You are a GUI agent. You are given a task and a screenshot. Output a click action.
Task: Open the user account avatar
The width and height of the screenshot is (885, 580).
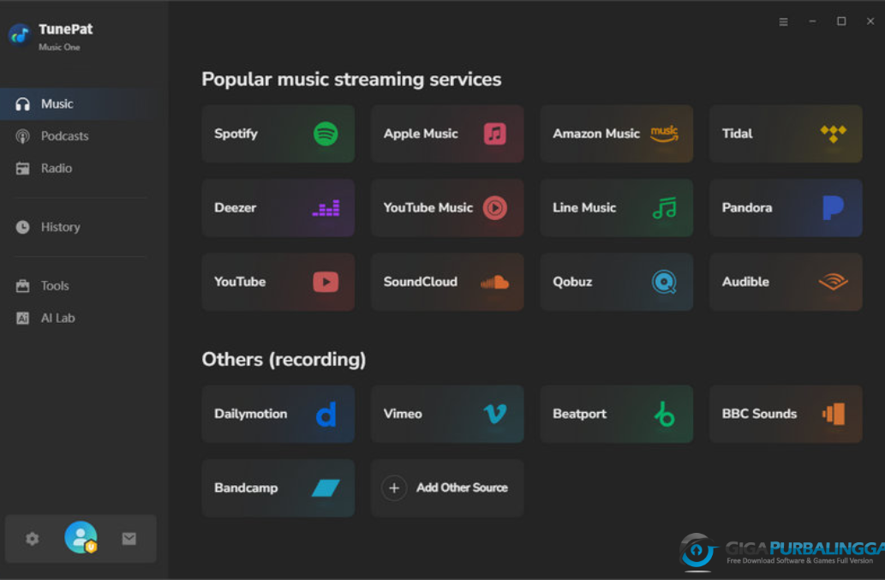pos(81,537)
